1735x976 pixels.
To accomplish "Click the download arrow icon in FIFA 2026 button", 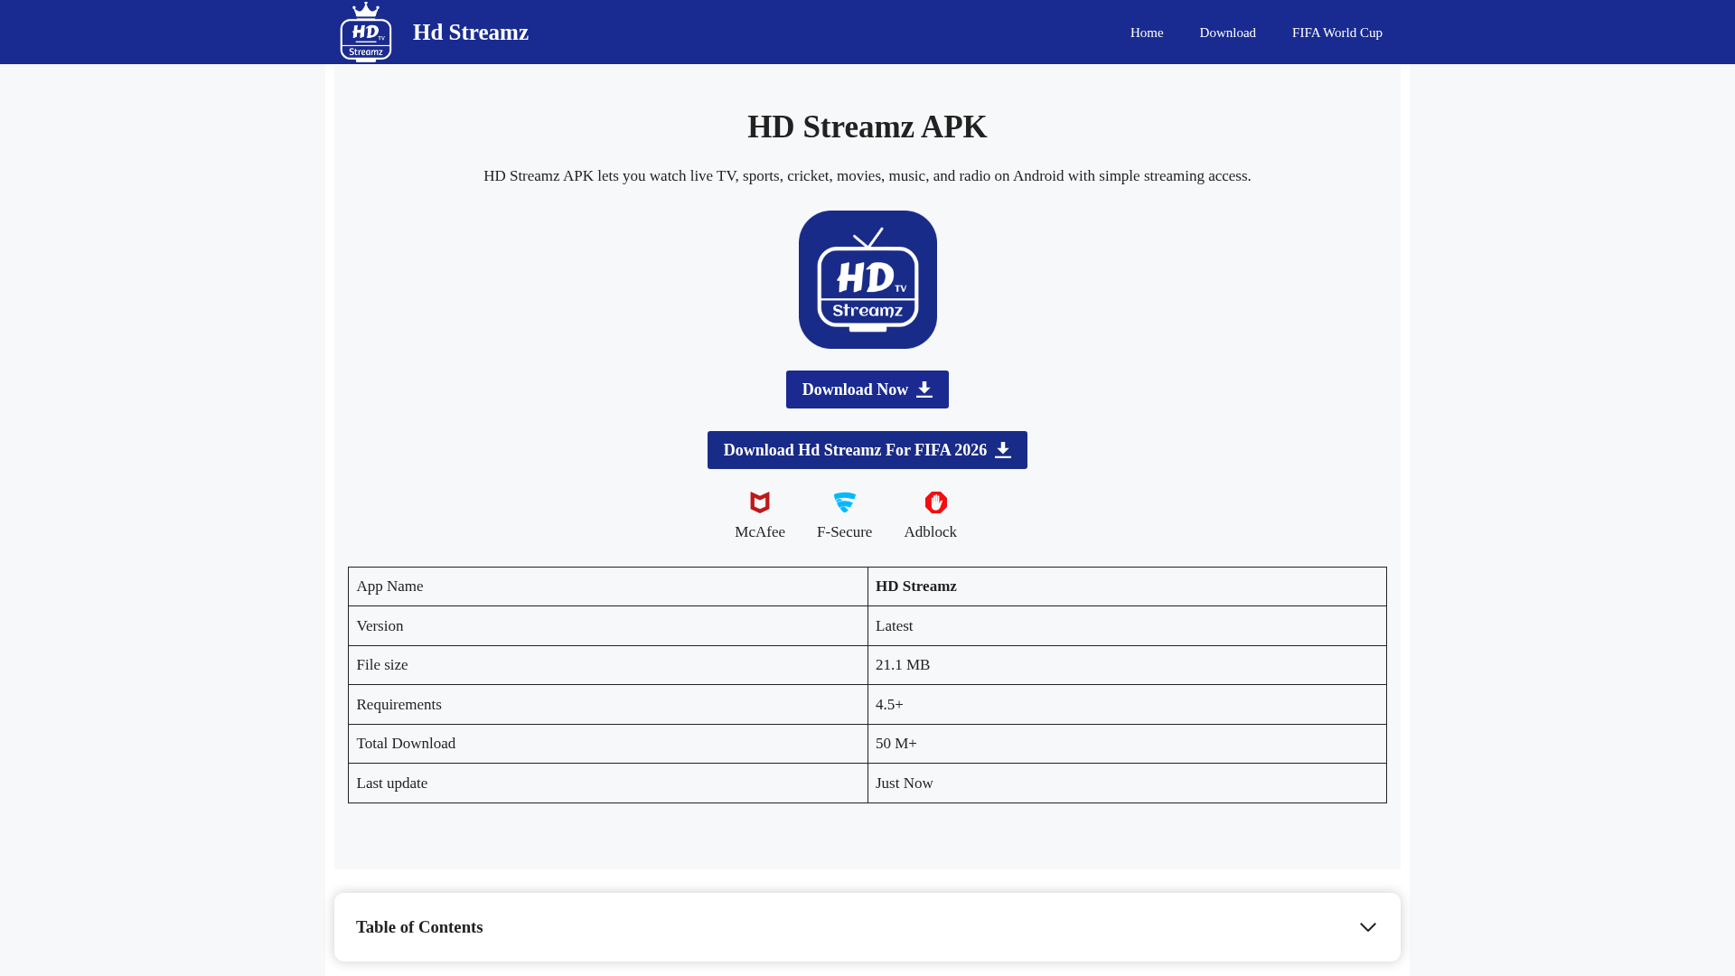I will tap(1003, 450).
